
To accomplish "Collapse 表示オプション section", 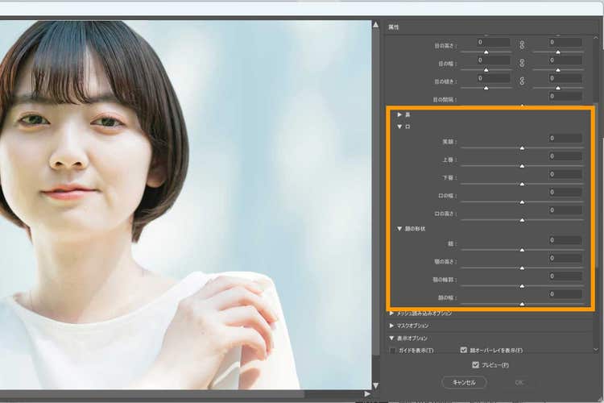I will (x=391, y=339).
